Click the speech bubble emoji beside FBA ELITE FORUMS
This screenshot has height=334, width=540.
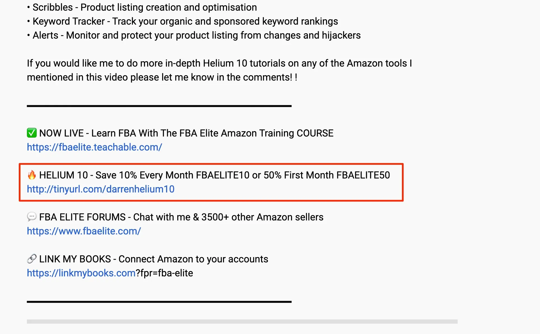[x=32, y=217]
